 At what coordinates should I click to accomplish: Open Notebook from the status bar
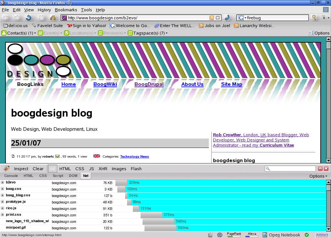click(x=281, y=235)
